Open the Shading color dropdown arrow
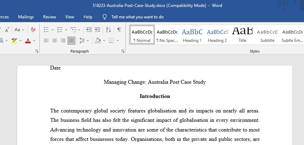This screenshot has height=145, width=304. [104, 40]
